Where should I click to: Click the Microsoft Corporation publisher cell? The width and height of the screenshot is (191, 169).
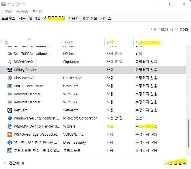click(x=80, y=118)
